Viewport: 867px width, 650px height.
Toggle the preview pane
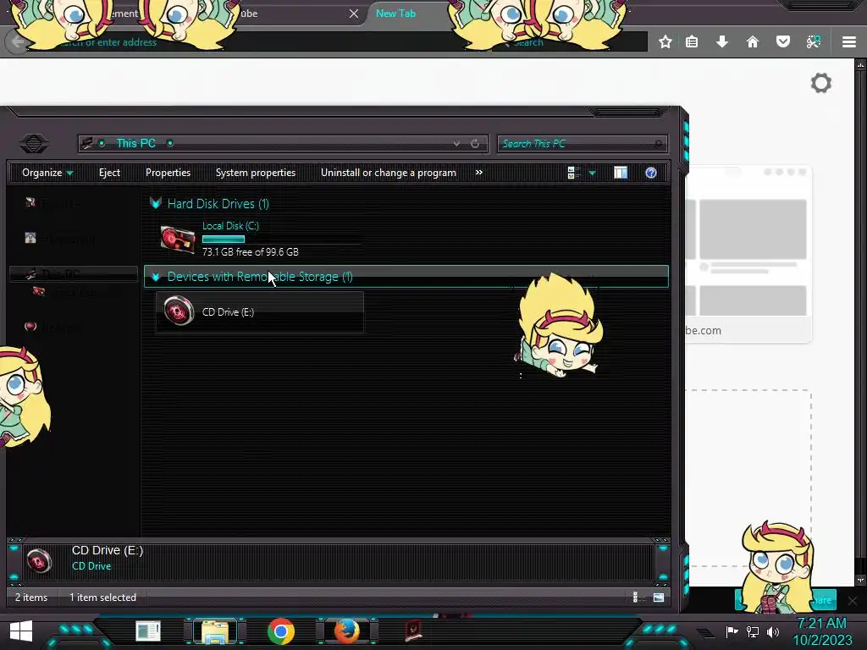coord(621,173)
